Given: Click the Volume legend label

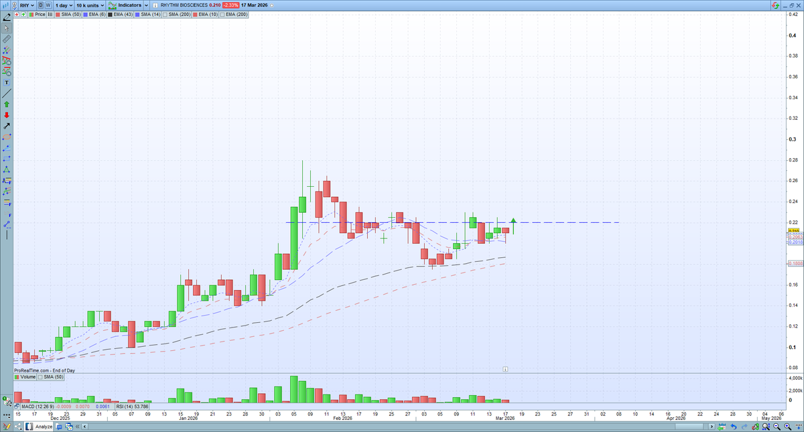Looking at the screenshot, I should point(25,377).
